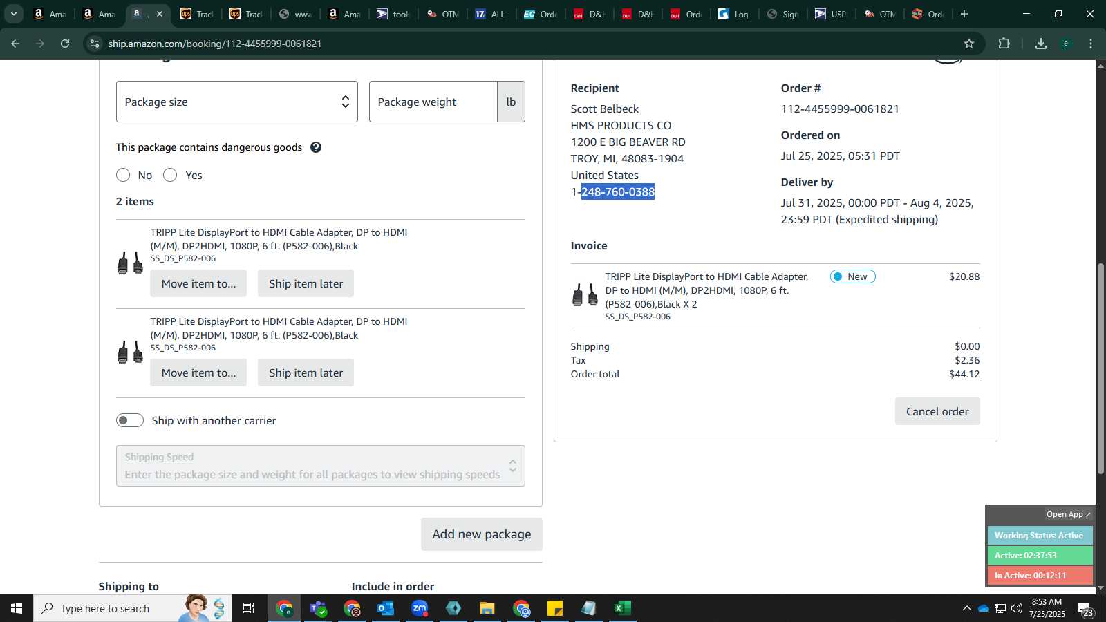Select the Yes dangerous goods radio
This screenshot has width=1106, height=622.
(x=170, y=175)
